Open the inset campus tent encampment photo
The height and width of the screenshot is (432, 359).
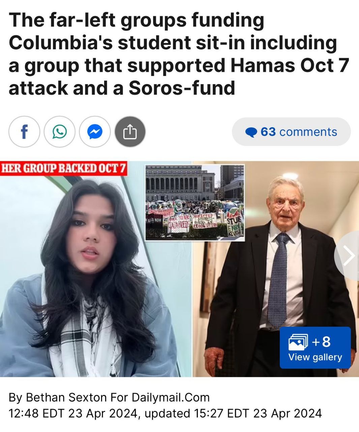[x=195, y=203]
